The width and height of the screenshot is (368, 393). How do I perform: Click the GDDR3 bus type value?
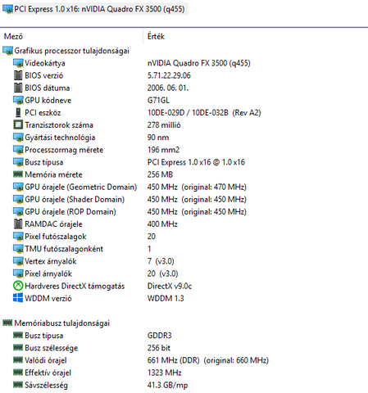(x=160, y=336)
